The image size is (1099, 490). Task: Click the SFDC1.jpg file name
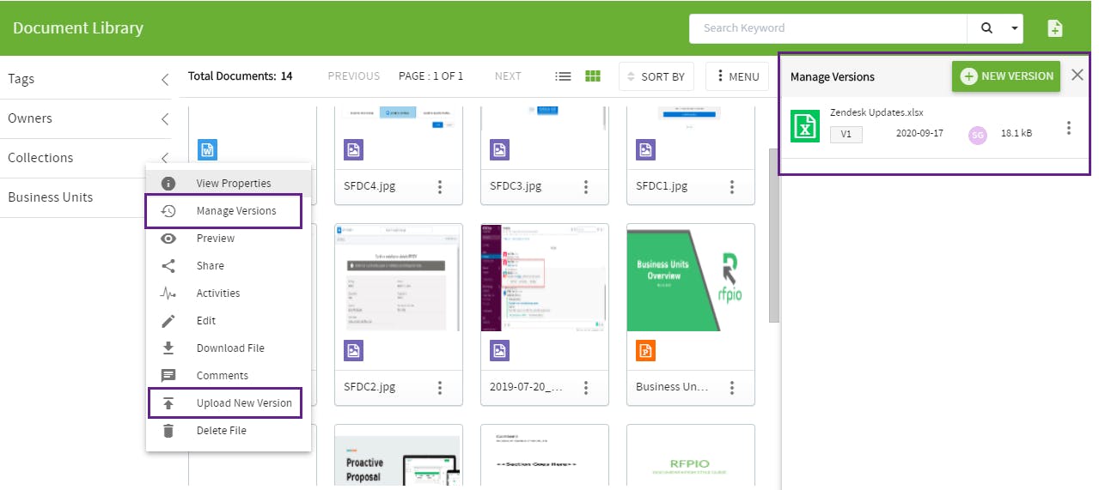click(x=662, y=186)
